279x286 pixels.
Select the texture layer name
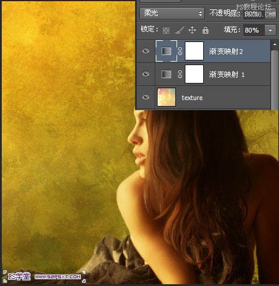click(192, 98)
